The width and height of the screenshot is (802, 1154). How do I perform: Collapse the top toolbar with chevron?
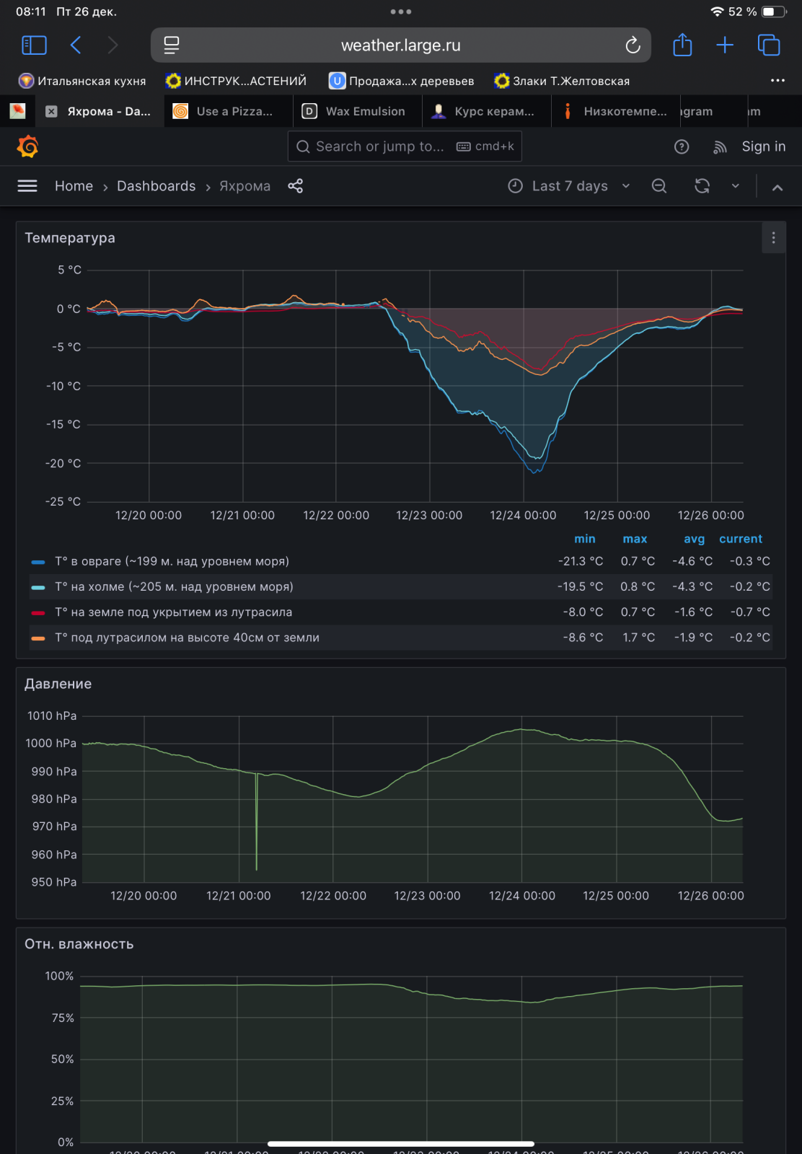(x=777, y=188)
